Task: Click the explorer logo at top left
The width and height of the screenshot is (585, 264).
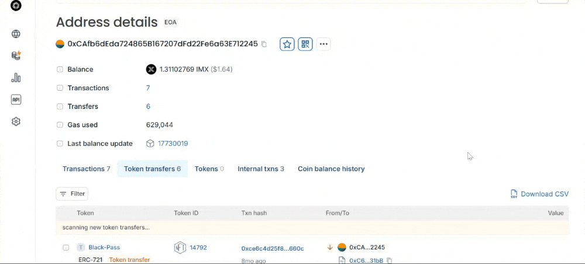Action: point(16,6)
